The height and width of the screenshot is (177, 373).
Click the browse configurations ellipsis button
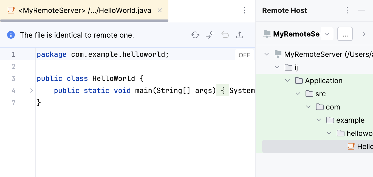pyautogui.click(x=345, y=33)
